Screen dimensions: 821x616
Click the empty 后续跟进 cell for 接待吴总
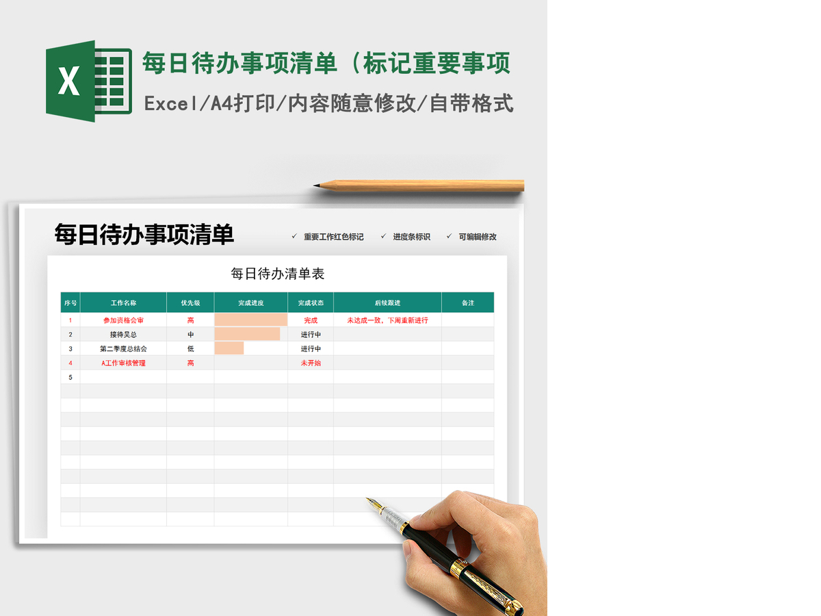coord(387,335)
